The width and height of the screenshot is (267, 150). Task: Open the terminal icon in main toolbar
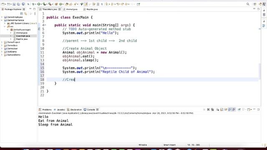coord(23,4)
